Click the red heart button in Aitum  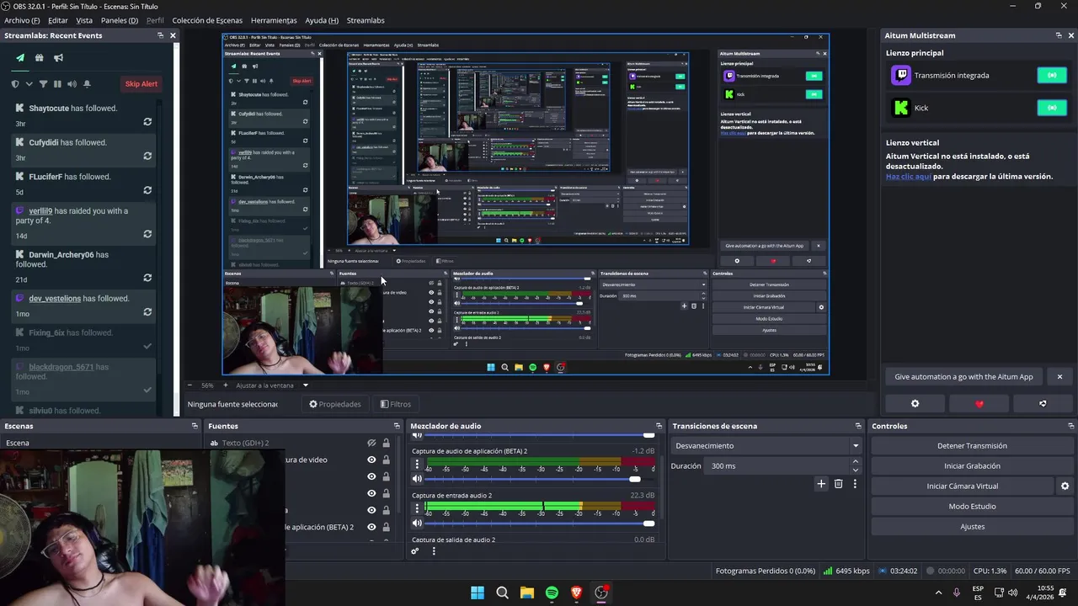pos(979,404)
